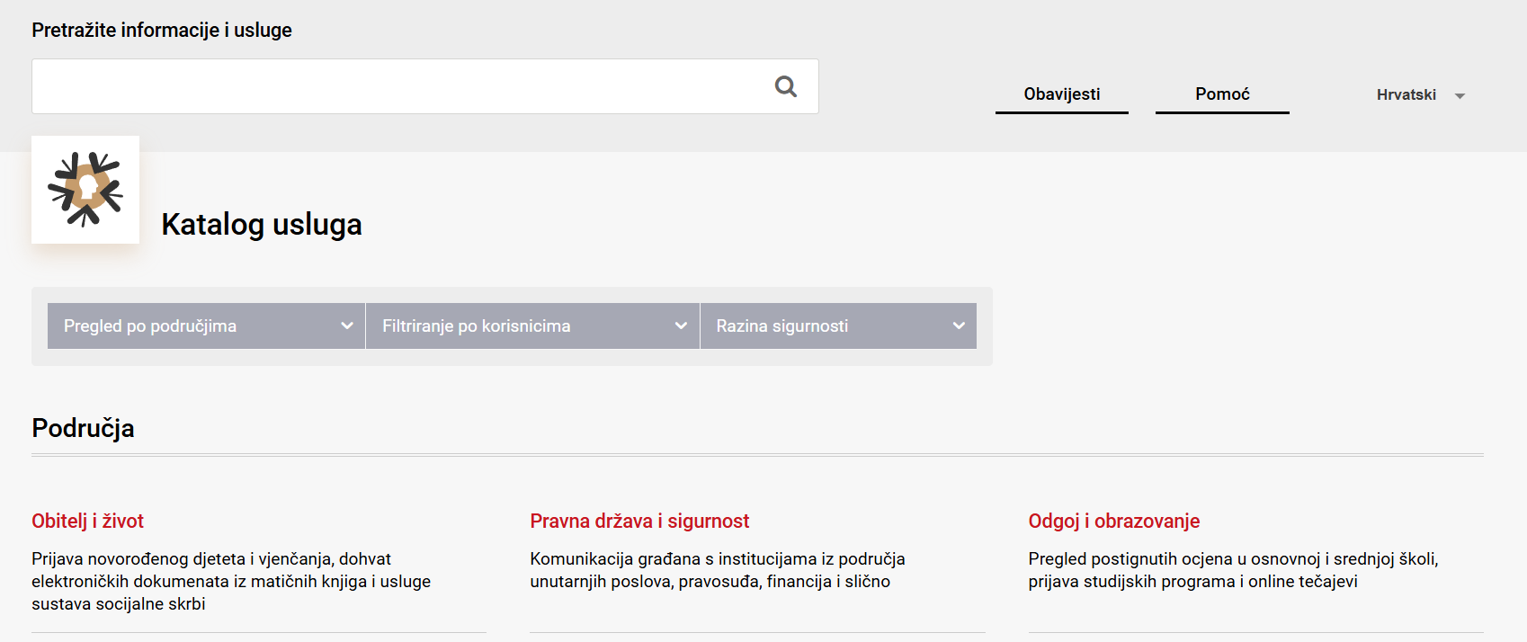The height and width of the screenshot is (642, 1527).
Task: Open the Filtriranje po korisnicima dropdown
Action: (531, 325)
